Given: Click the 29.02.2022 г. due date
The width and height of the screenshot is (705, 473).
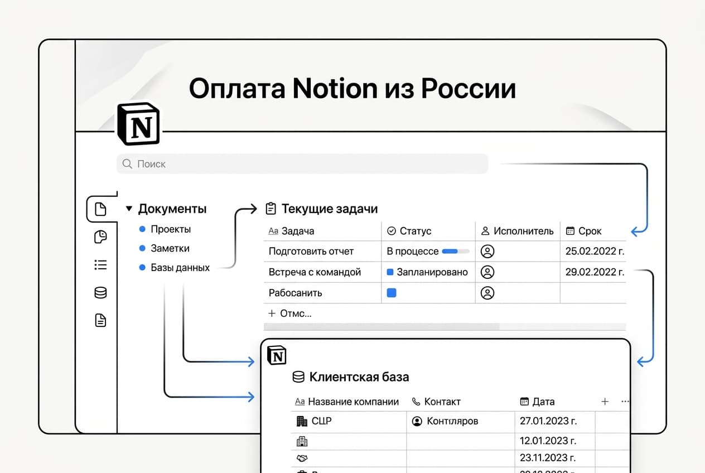Looking at the screenshot, I should [595, 272].
